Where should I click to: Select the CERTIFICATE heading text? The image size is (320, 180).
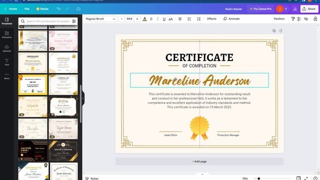pyautogui.click(x=199, y=57)
